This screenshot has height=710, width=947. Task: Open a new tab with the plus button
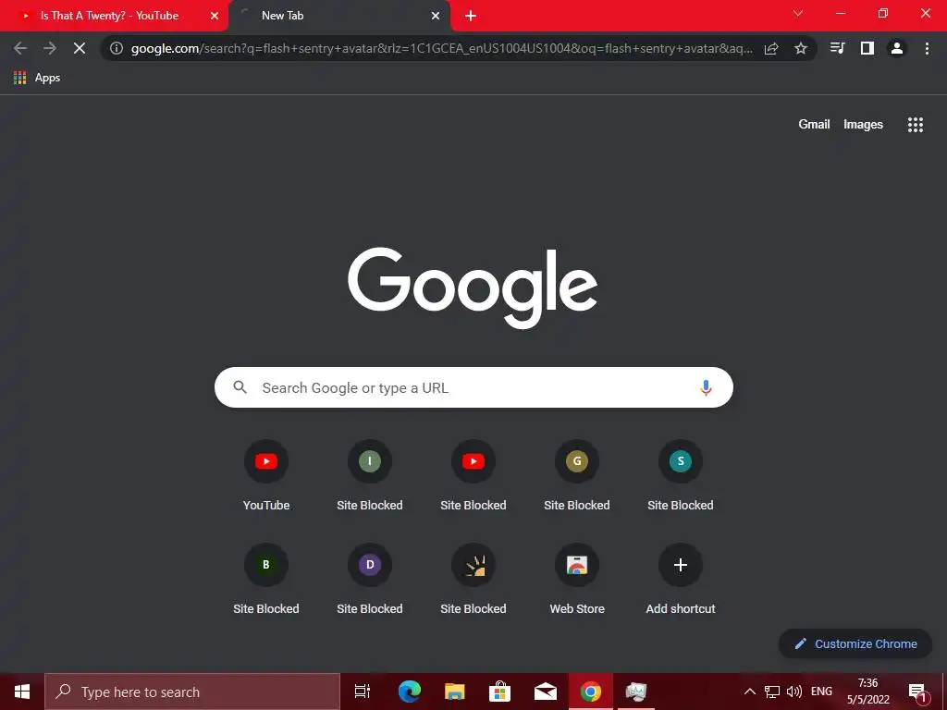471,16
